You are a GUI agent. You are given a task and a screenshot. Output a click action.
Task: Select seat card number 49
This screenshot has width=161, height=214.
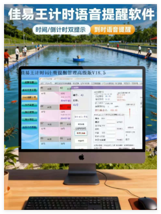point(49,112)
